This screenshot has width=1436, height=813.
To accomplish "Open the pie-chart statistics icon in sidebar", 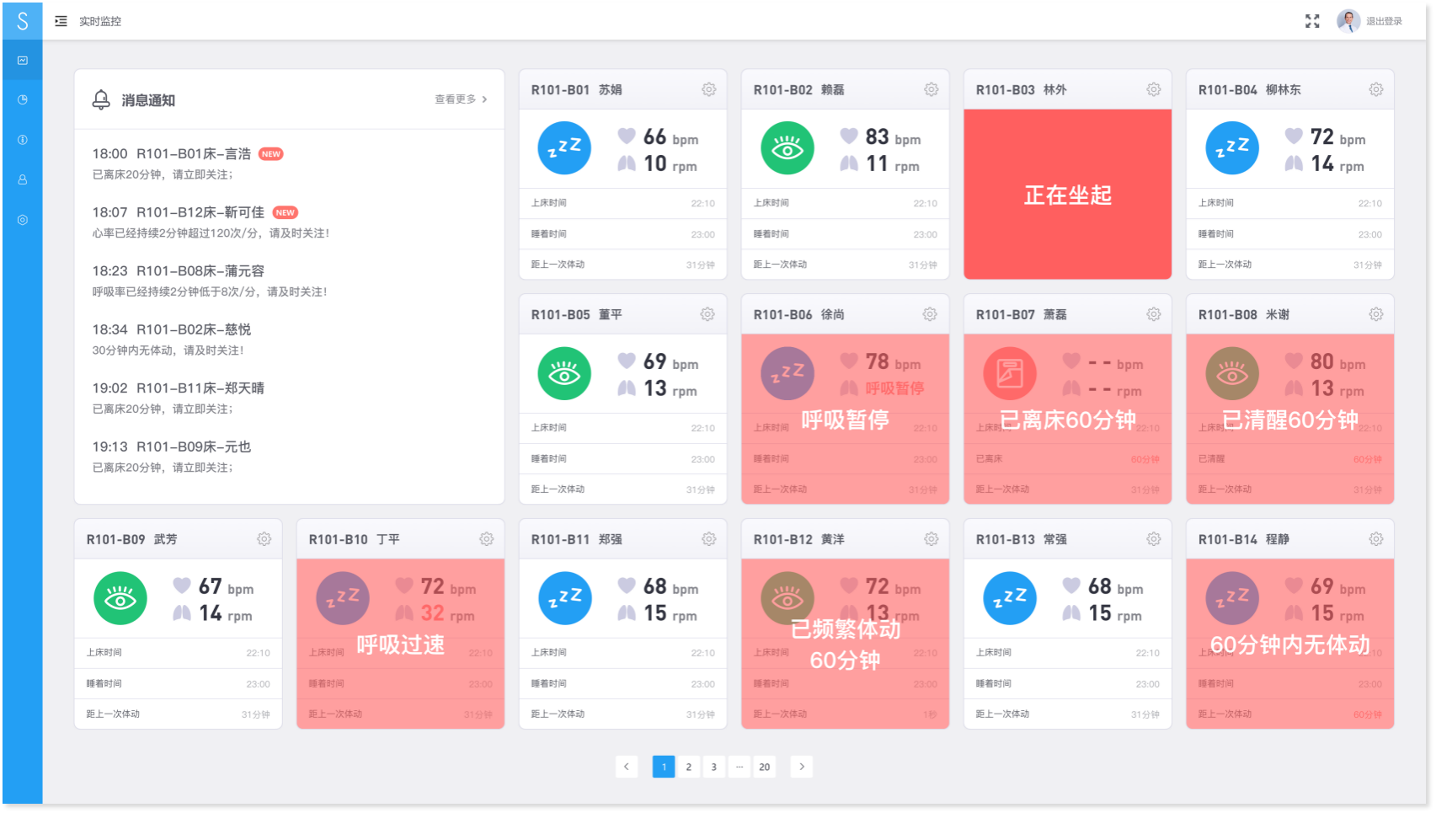I will [x=23, y=99].
